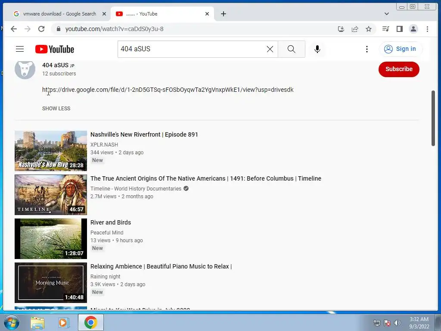Open the drive.google.com link in description
441x331 pixels.
pos(168,90)
